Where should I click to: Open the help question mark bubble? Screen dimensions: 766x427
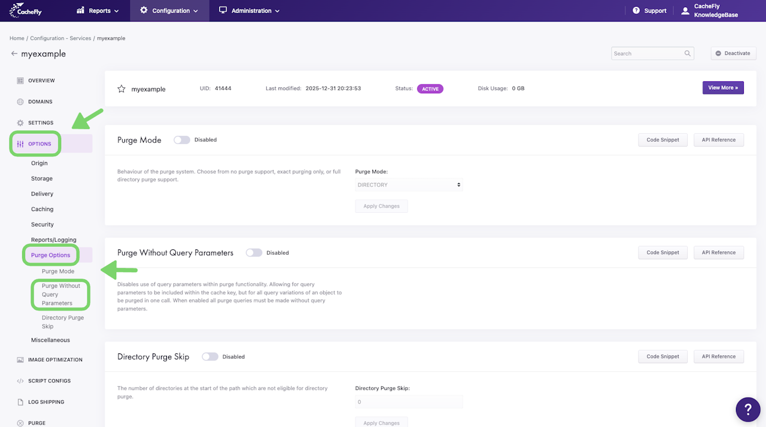[x=747, y=409]
